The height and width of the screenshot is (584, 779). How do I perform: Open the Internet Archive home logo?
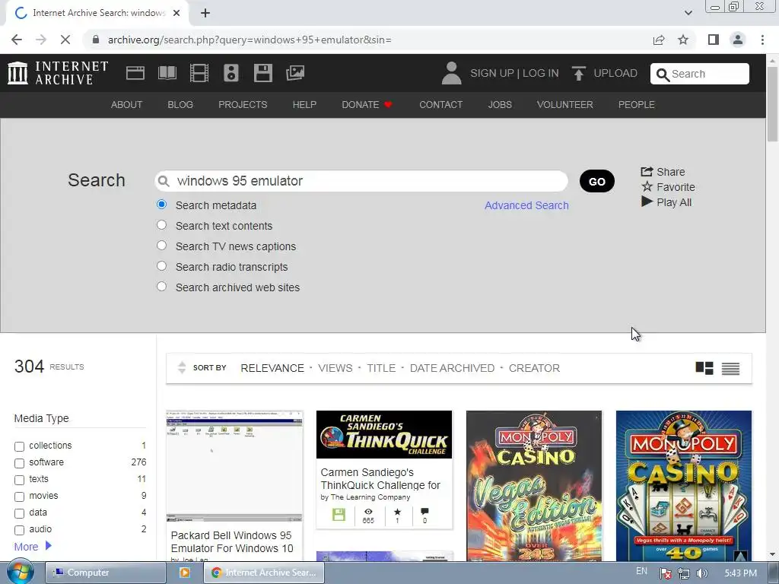click(58, 73)
